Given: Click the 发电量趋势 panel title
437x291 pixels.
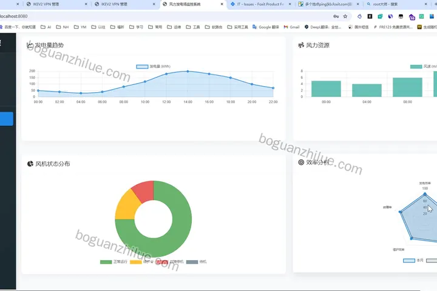Looking at the screenshot, I should [x=49, y=45].
